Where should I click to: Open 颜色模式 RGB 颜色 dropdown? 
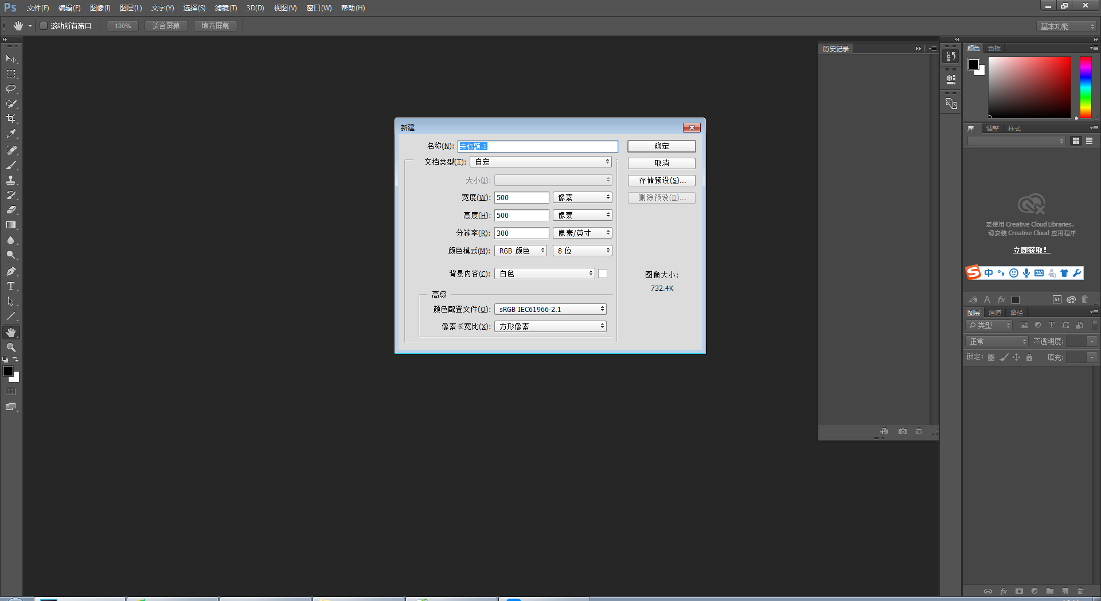pyautogui.click(x=521, y=251)
